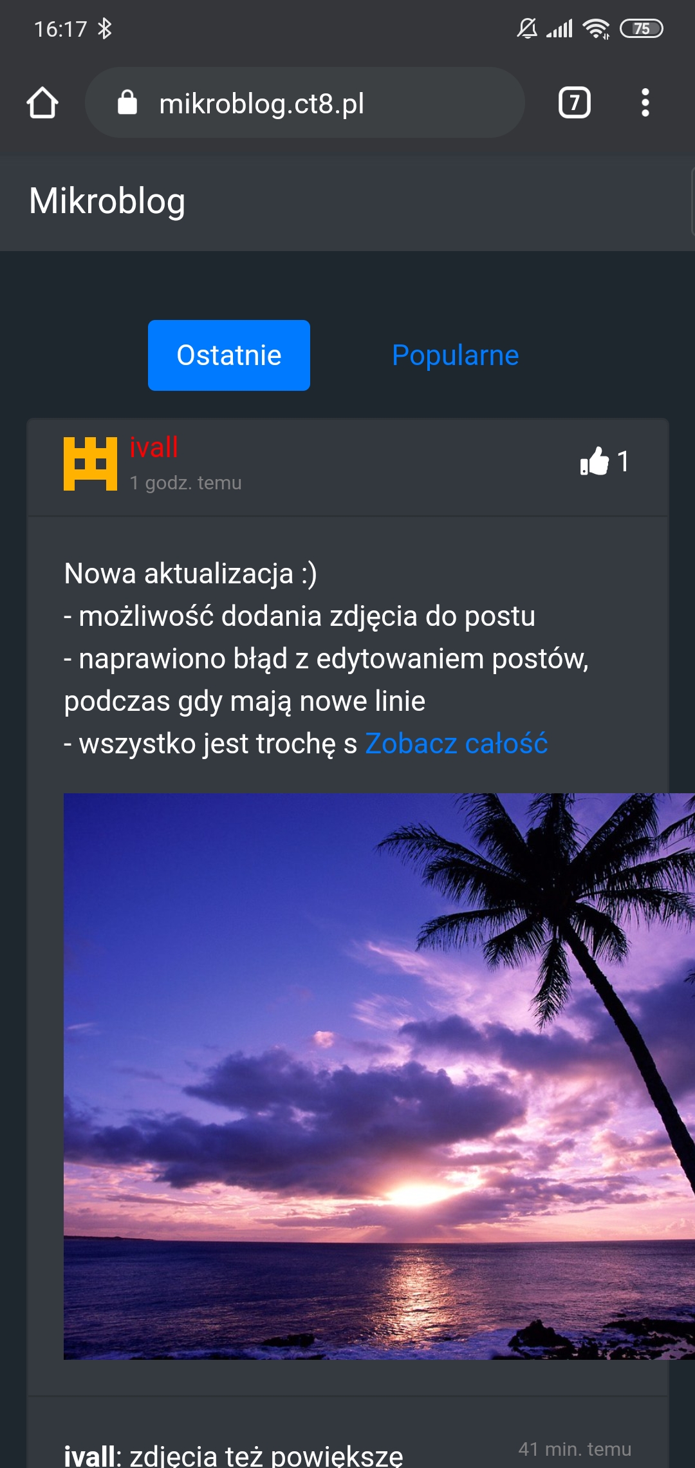The height and width of the screenshot is (1468, 695).
Task: Tap the Mikroblog header title
Action: [x=107, y=201]
